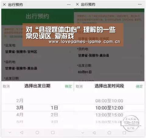146x138 pixels.
Task: Open left 目的地 field 甘肃省-张掖市-高台县
Action: point(37,68)
